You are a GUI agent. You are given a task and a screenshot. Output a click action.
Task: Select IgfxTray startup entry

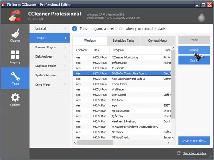[x=122, y=116]
